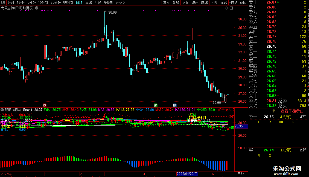Click the red 涨 event marker
The width and height of the screenshot is (309, 177).
(x=45, y=105)
